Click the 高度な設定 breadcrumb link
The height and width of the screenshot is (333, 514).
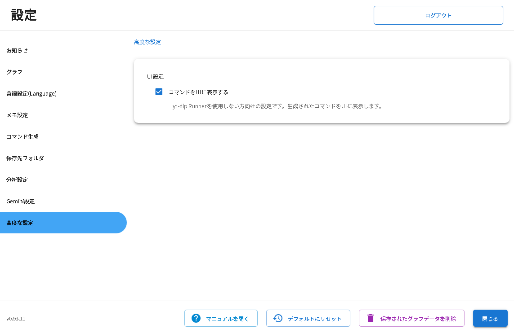pyautogui.click(x=147, y=42)
